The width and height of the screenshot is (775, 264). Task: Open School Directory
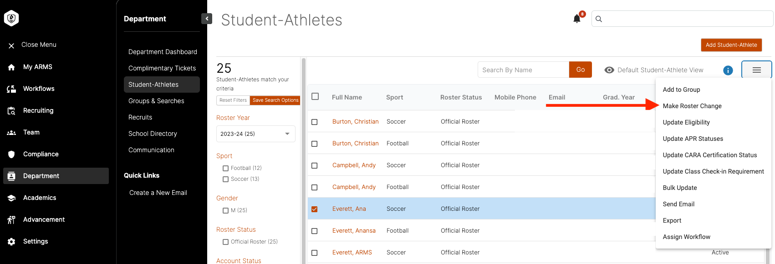[153, 134]
